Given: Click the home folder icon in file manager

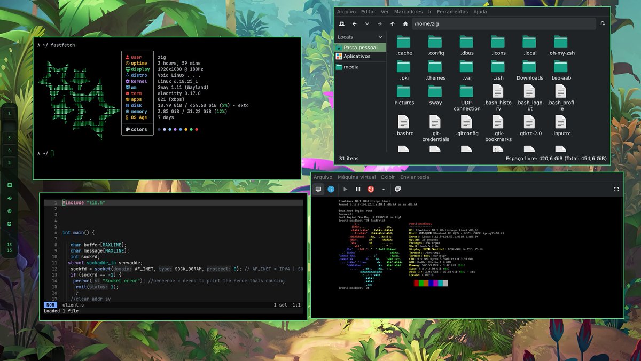Looking at the screenshot, I should pos(405,23).
